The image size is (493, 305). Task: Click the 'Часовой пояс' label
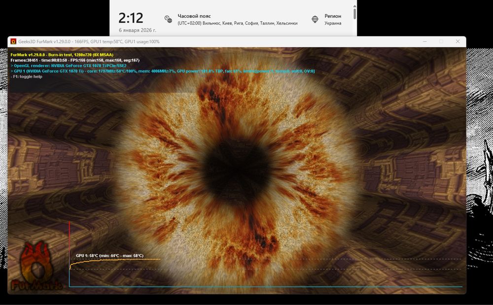194,16
